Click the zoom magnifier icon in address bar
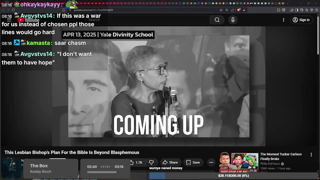 coord(227,10)
